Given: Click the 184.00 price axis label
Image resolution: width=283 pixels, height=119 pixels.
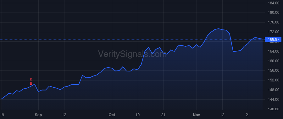Looking at the screenshot, I should (274, 3).
